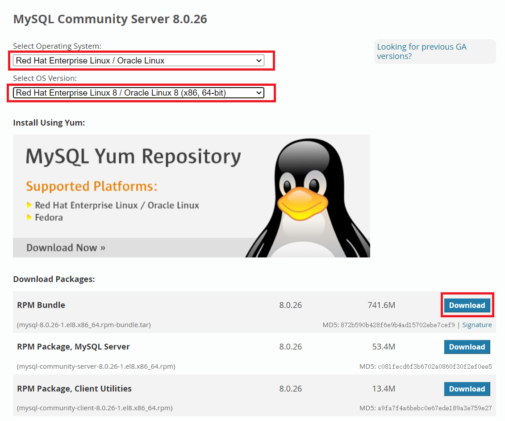Image resolution: width=505 pixels, height=421 pixels.
Task: Click the 8.0.26 version in RPM Bundle row
Action: (x=290, y=305)
